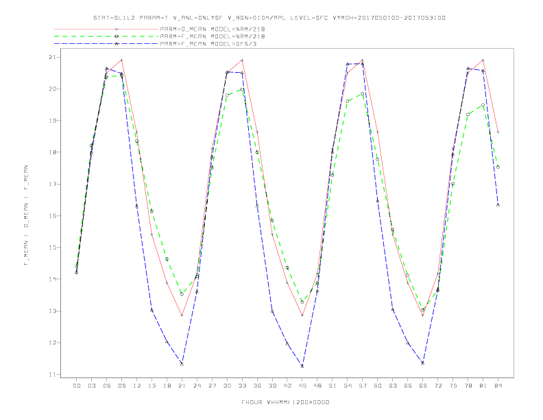Click x-axis forecast hour label 18
Screen dimensions: 543x420
(x=167, y=386)
